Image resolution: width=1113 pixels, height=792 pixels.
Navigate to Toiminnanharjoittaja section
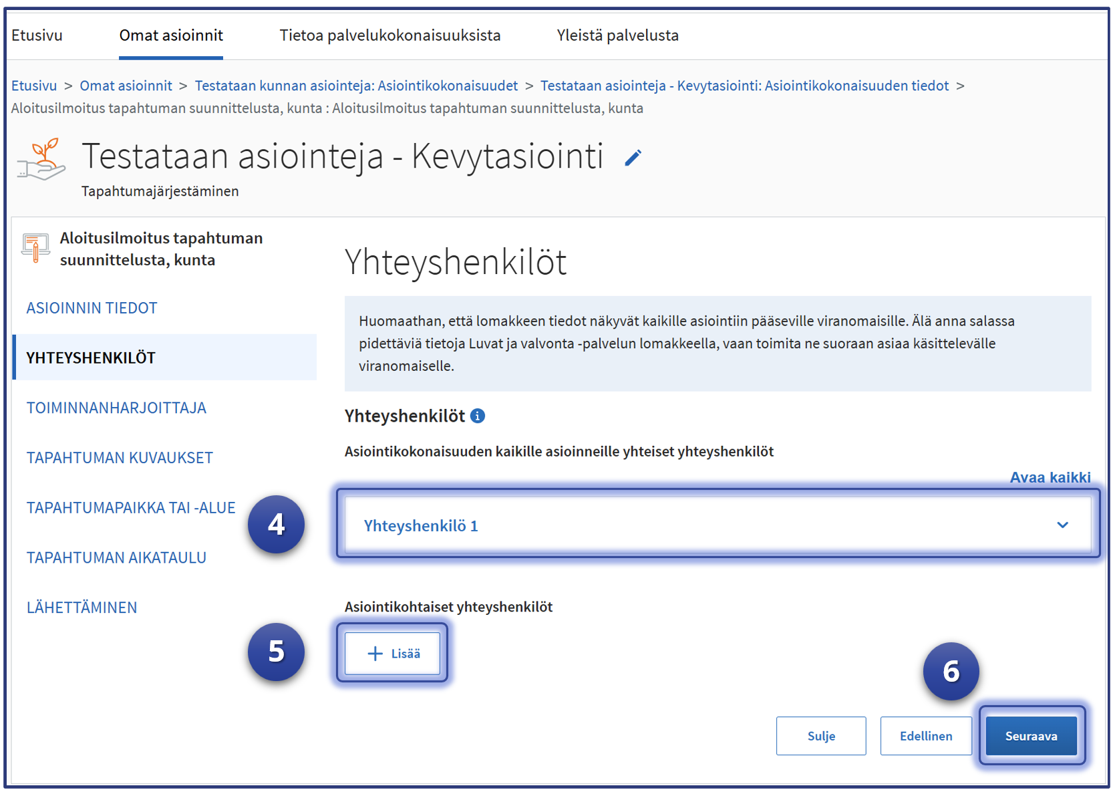(116, 408)
